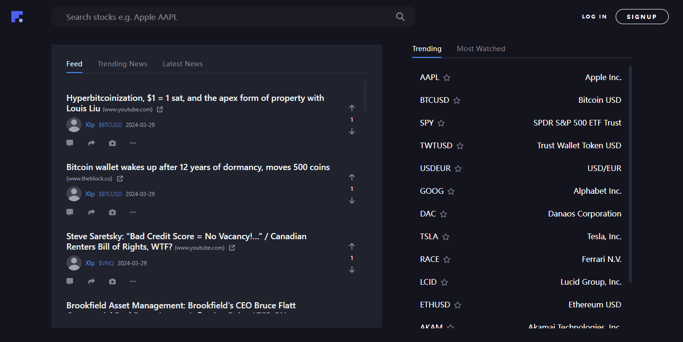Star the RACE ticker
This screenshot has height=342, width=683.
coord(447,260)
